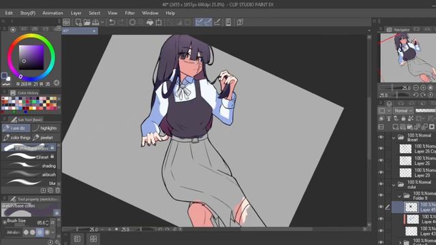The image size is (436, 245).
Task: Click the delete sub tool trash icon
Action: [x=57, y=191]
